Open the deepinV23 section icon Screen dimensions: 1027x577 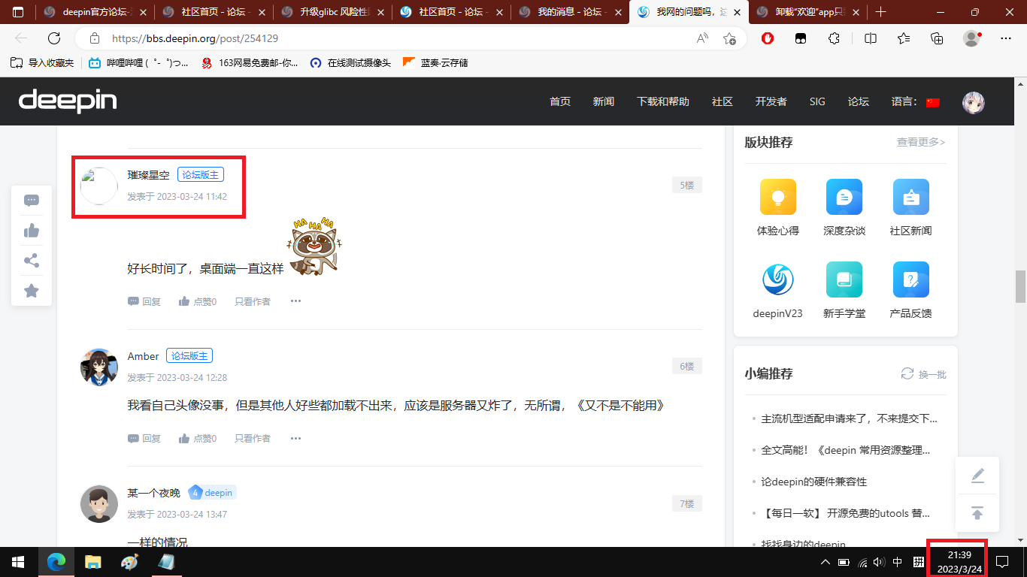coord(777,279)
